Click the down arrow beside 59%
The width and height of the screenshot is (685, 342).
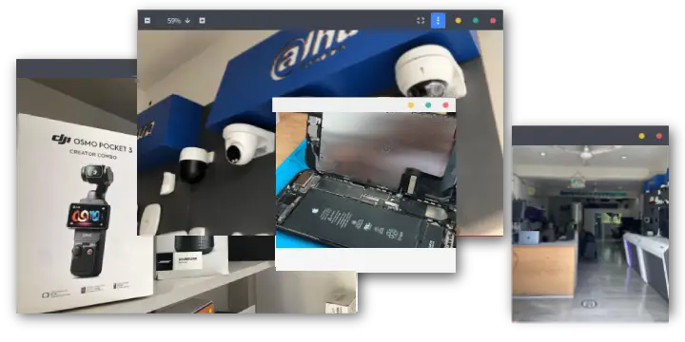187,21
